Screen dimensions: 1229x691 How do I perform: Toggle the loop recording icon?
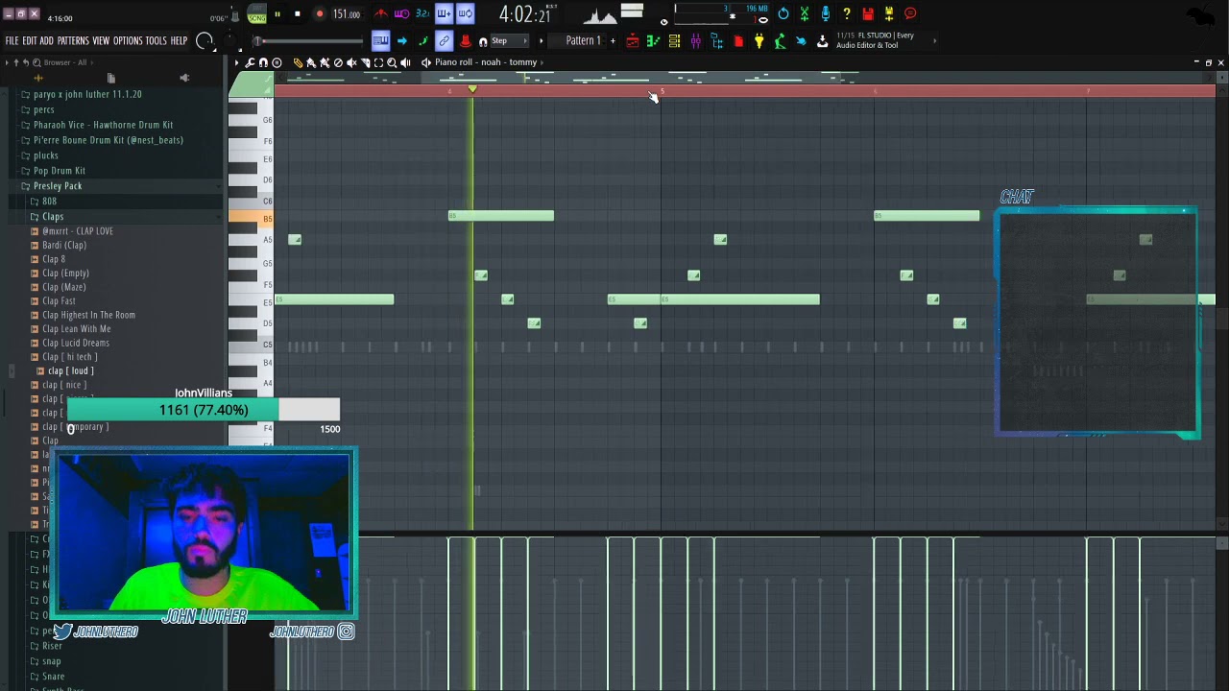[465, 14]
